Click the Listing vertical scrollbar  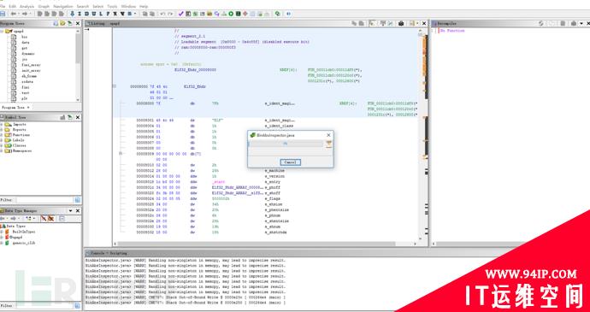point(420,136)
